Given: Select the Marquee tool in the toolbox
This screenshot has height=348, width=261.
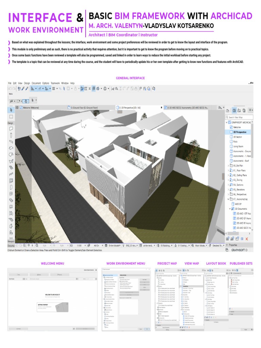Looking at the screenshot, I should 11,117.
